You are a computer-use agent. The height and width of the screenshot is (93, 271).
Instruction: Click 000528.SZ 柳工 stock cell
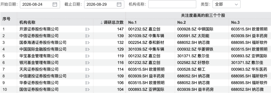(191, 69)
